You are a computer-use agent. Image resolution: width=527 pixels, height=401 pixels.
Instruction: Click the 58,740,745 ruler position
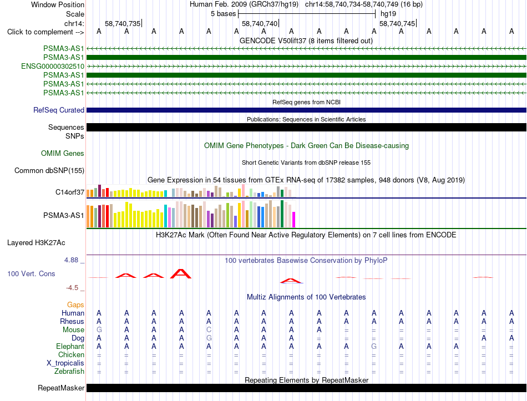tap(397, 23)
